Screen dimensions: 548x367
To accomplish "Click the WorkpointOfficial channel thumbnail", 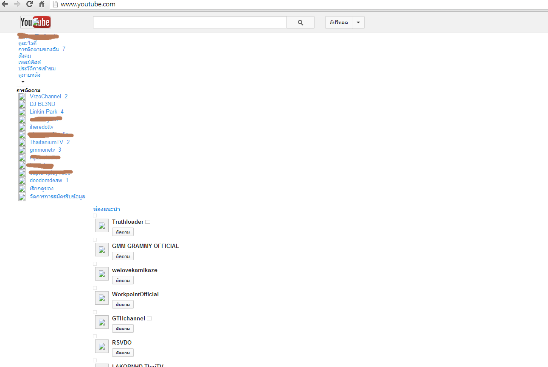I will (102, 298).
